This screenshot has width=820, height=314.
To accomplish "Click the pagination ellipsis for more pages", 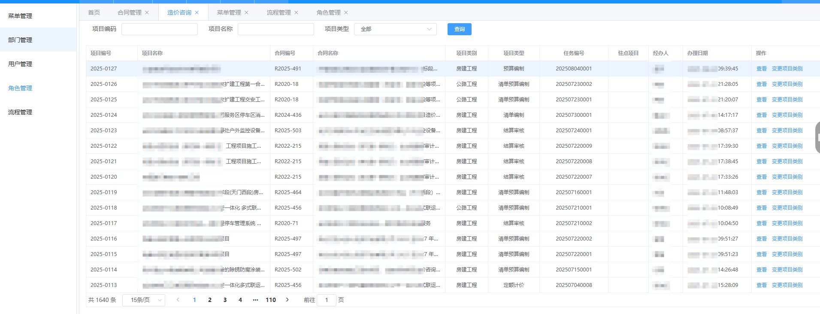I will click(x=255, y=300).
